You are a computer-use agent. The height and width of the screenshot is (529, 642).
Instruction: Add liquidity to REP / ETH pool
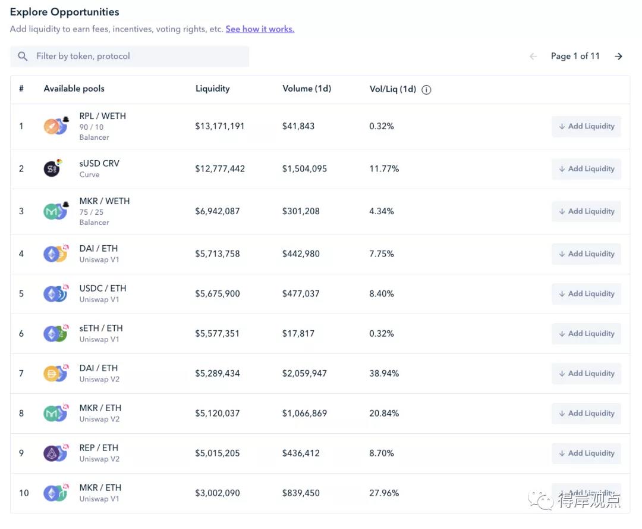[x=586, y=453]
